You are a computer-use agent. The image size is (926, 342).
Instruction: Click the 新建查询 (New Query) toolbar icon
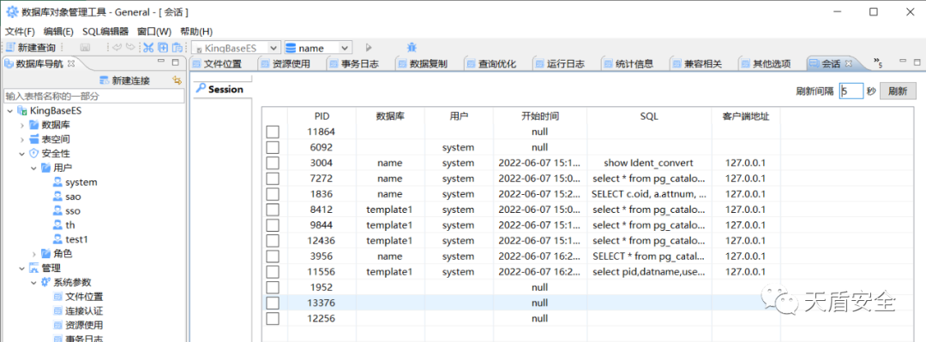coord(31,48)
